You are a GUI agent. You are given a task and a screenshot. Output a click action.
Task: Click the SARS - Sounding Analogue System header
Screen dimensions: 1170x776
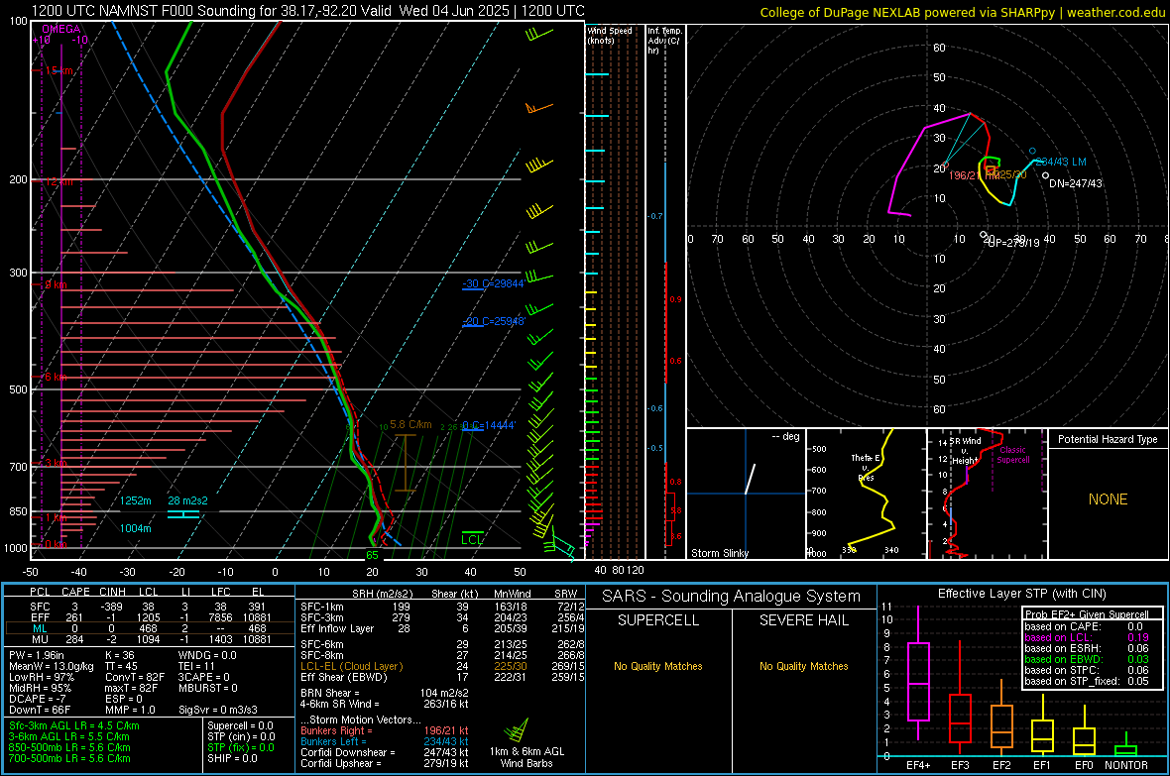(x=732, y=597)
